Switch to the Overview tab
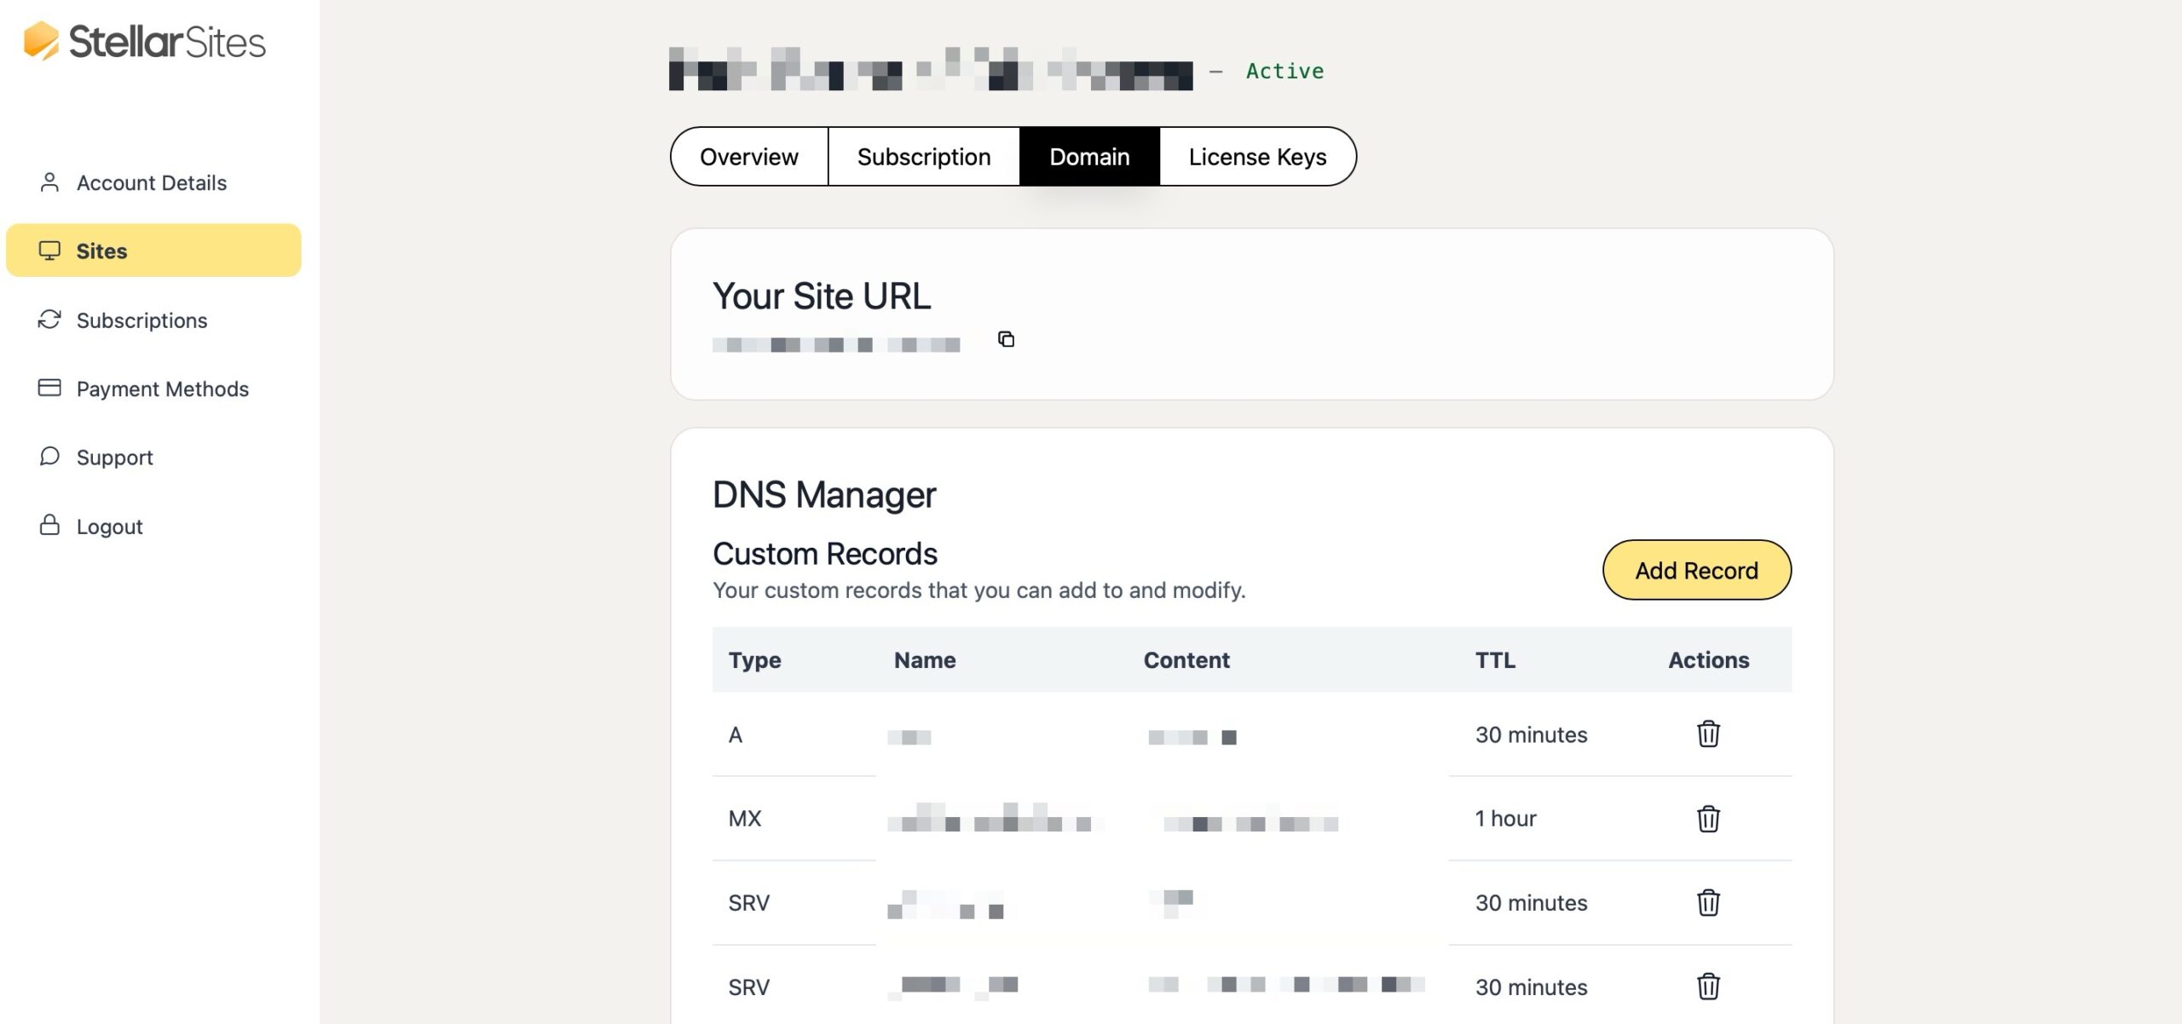This screenshot has height=1024, width=2182. pyautogui.click(x=748, y=156)
